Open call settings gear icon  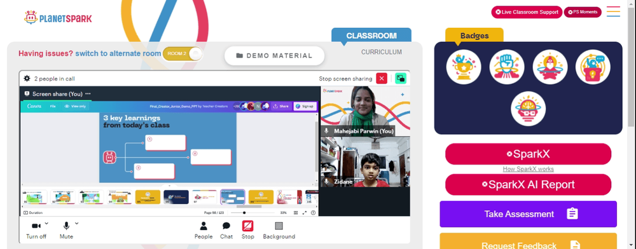27,79
